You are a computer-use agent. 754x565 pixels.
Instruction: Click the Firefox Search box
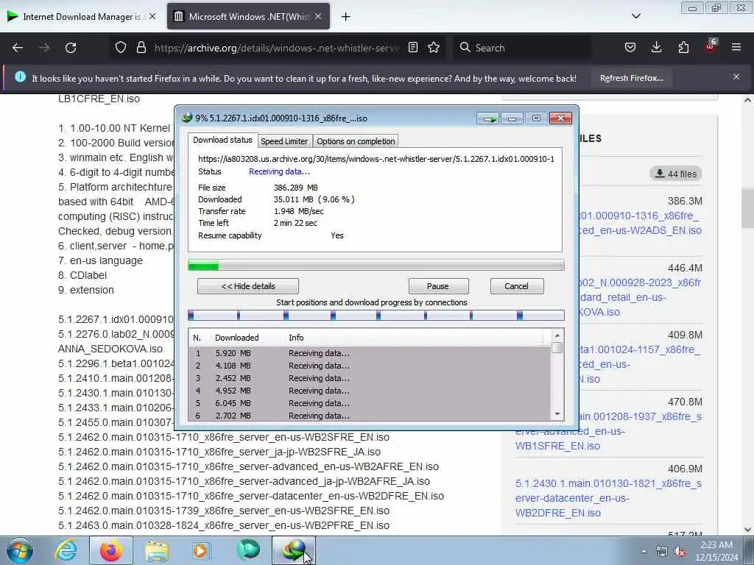tap(524, 48)
